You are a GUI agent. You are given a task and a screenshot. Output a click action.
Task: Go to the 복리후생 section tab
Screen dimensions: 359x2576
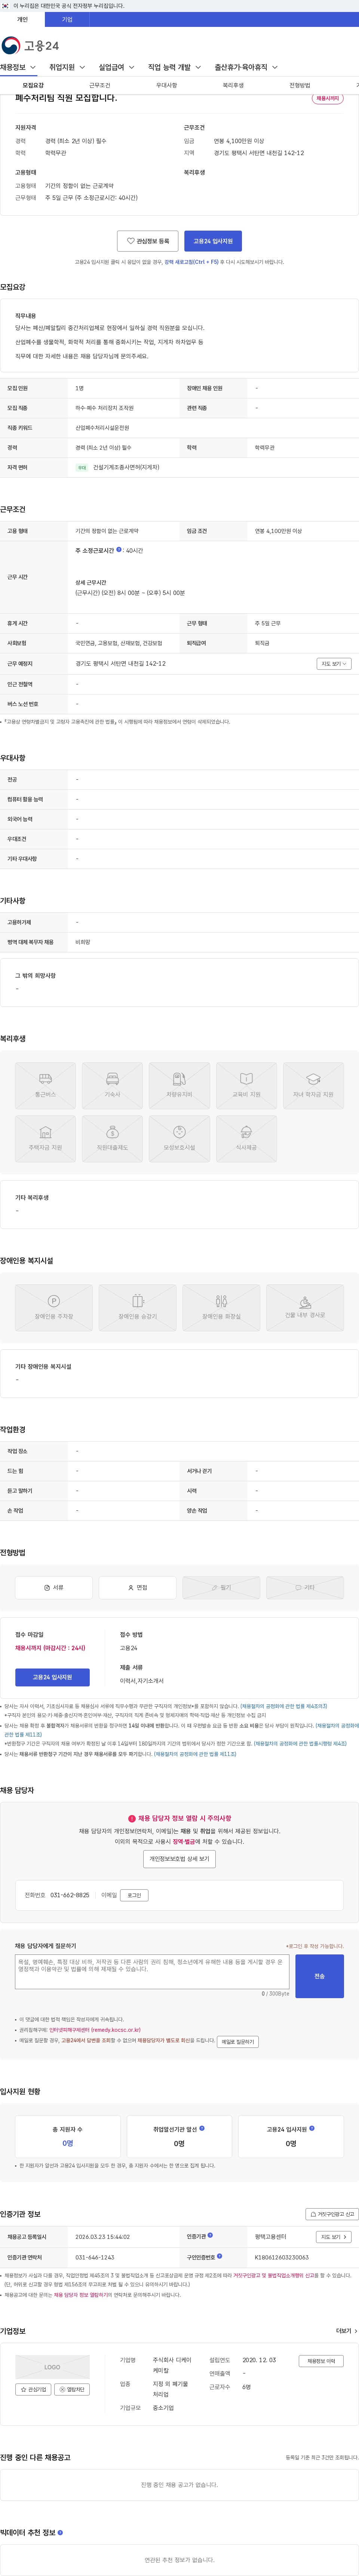[233, 85]
